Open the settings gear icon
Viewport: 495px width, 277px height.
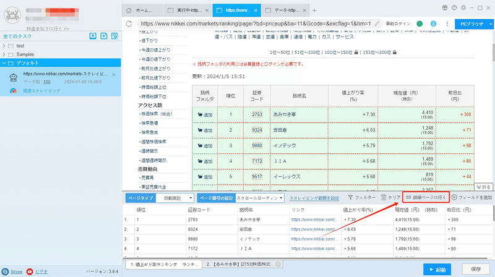coord(463,8)
